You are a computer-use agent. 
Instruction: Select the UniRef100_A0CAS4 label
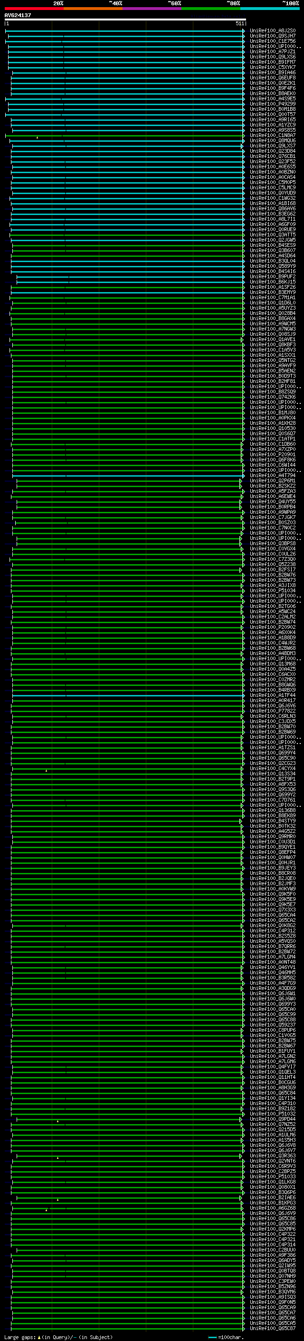coord(272,177)
